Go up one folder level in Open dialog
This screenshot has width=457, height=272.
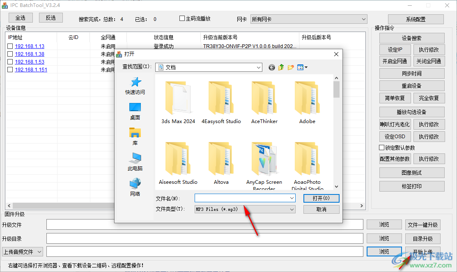tap(280, 67)
